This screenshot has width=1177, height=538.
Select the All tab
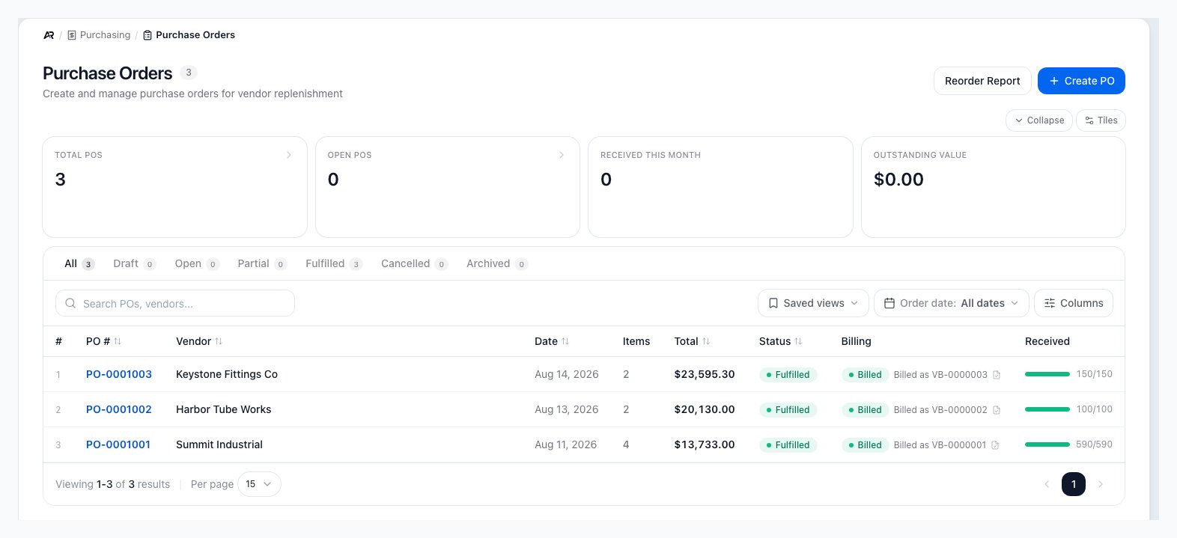click(x=79, y=264)
